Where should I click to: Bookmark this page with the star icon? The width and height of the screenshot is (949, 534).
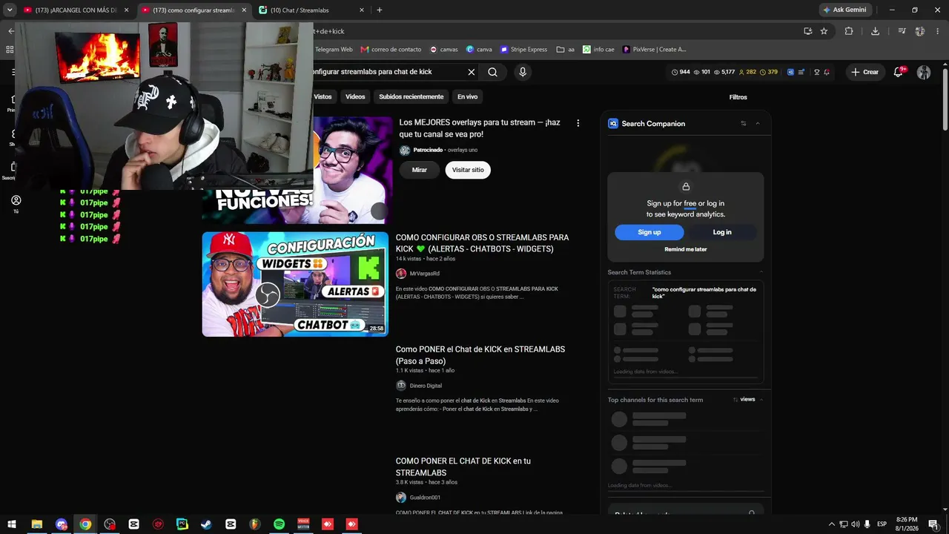(824, 31)
